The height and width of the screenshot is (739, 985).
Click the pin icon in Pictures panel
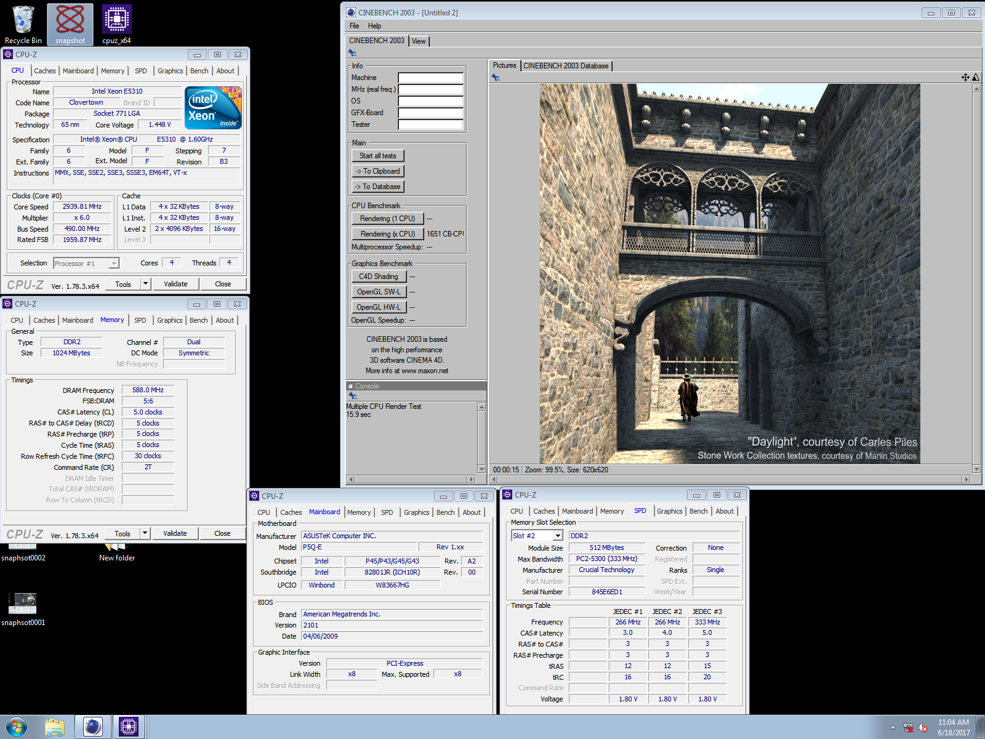pyautogui.click(x=496, y=78)
